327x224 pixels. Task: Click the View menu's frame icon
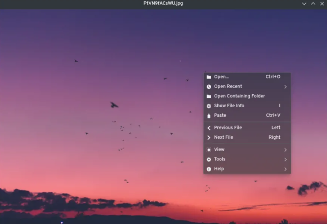point(209,150)
